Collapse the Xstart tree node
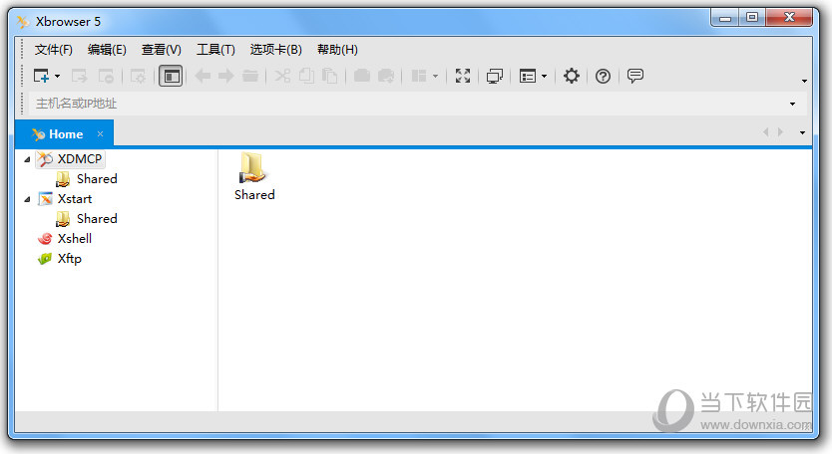The height and width of the screenshot is (454, 832). 27,199
